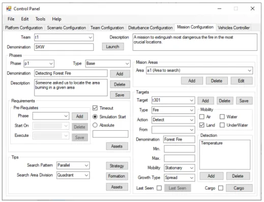This screenshot has width=264, height=202.
Task: Click Assets button in the Requirements section
Action: [117, 146]
